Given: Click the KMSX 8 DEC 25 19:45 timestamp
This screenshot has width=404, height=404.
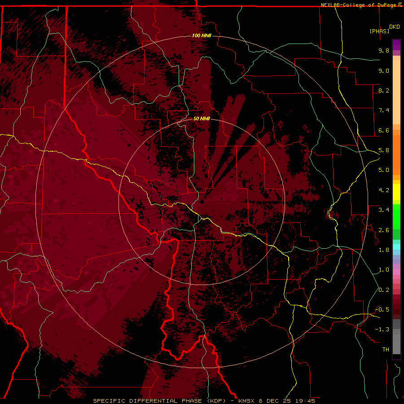Looking at the screenshot, I should click(x=277, y=401).
